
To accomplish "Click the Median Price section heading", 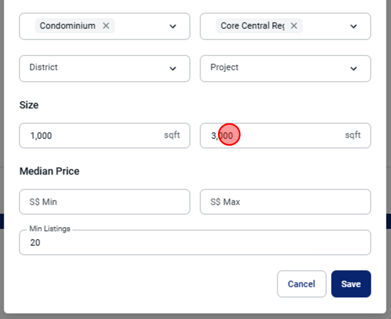I will click(x=49, y=171).
